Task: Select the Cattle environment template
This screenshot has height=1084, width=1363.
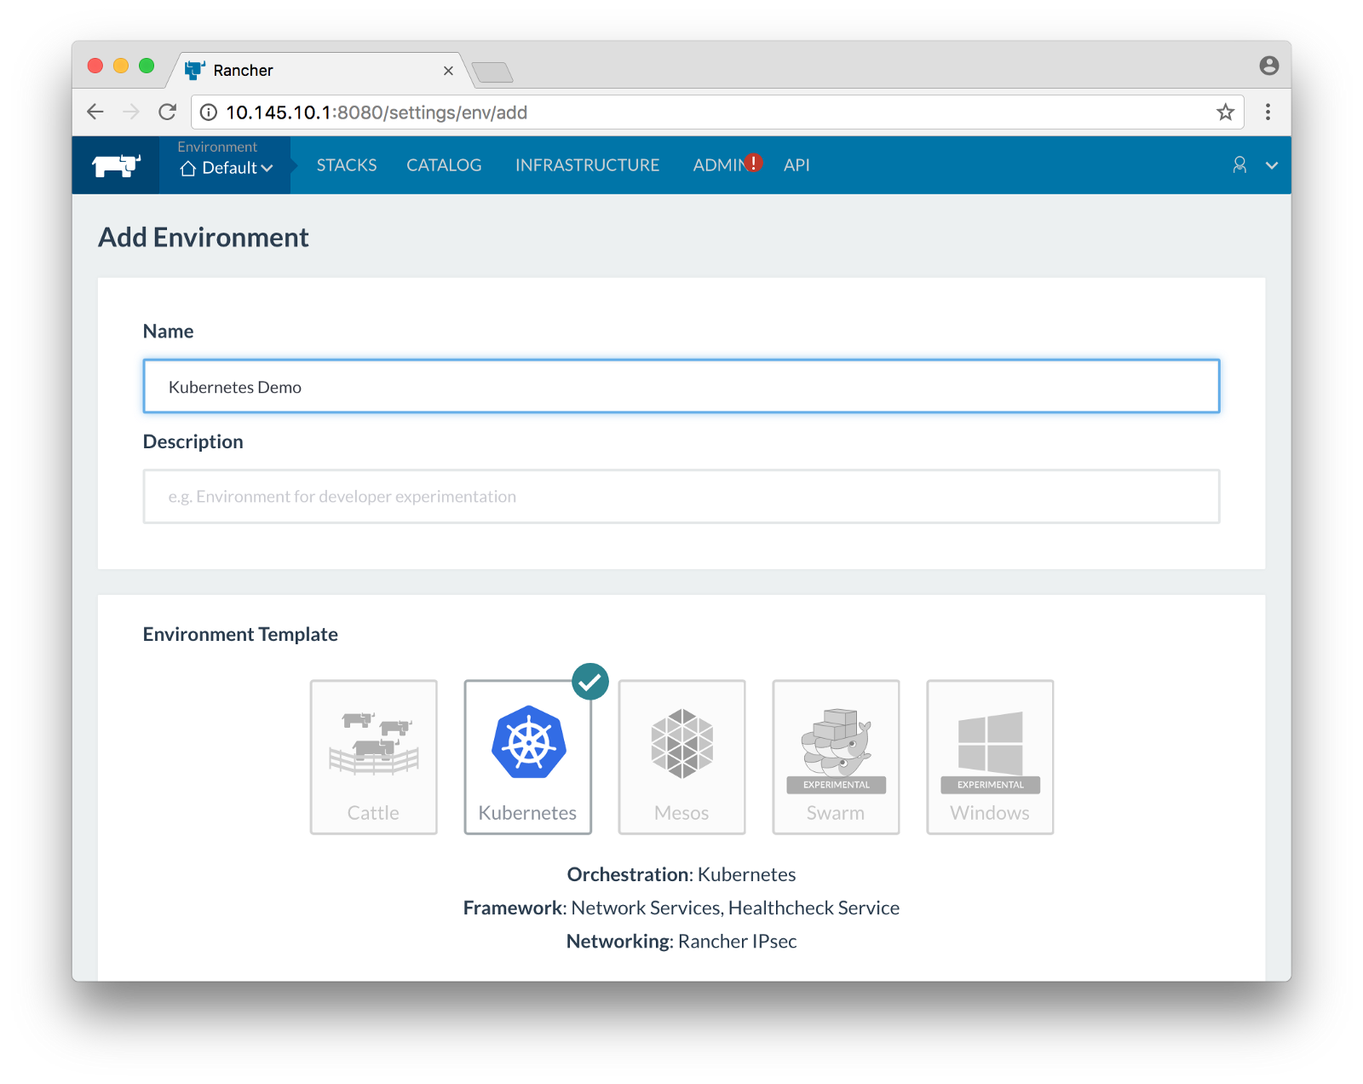Action: click(x=374, y=757)
